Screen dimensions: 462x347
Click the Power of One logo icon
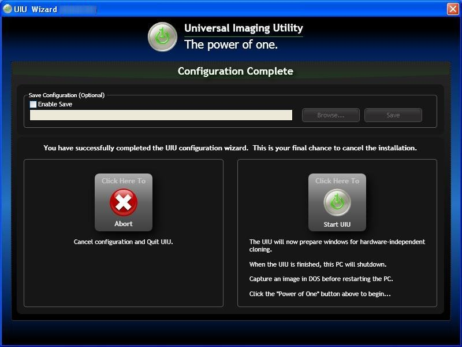(163, 36)
